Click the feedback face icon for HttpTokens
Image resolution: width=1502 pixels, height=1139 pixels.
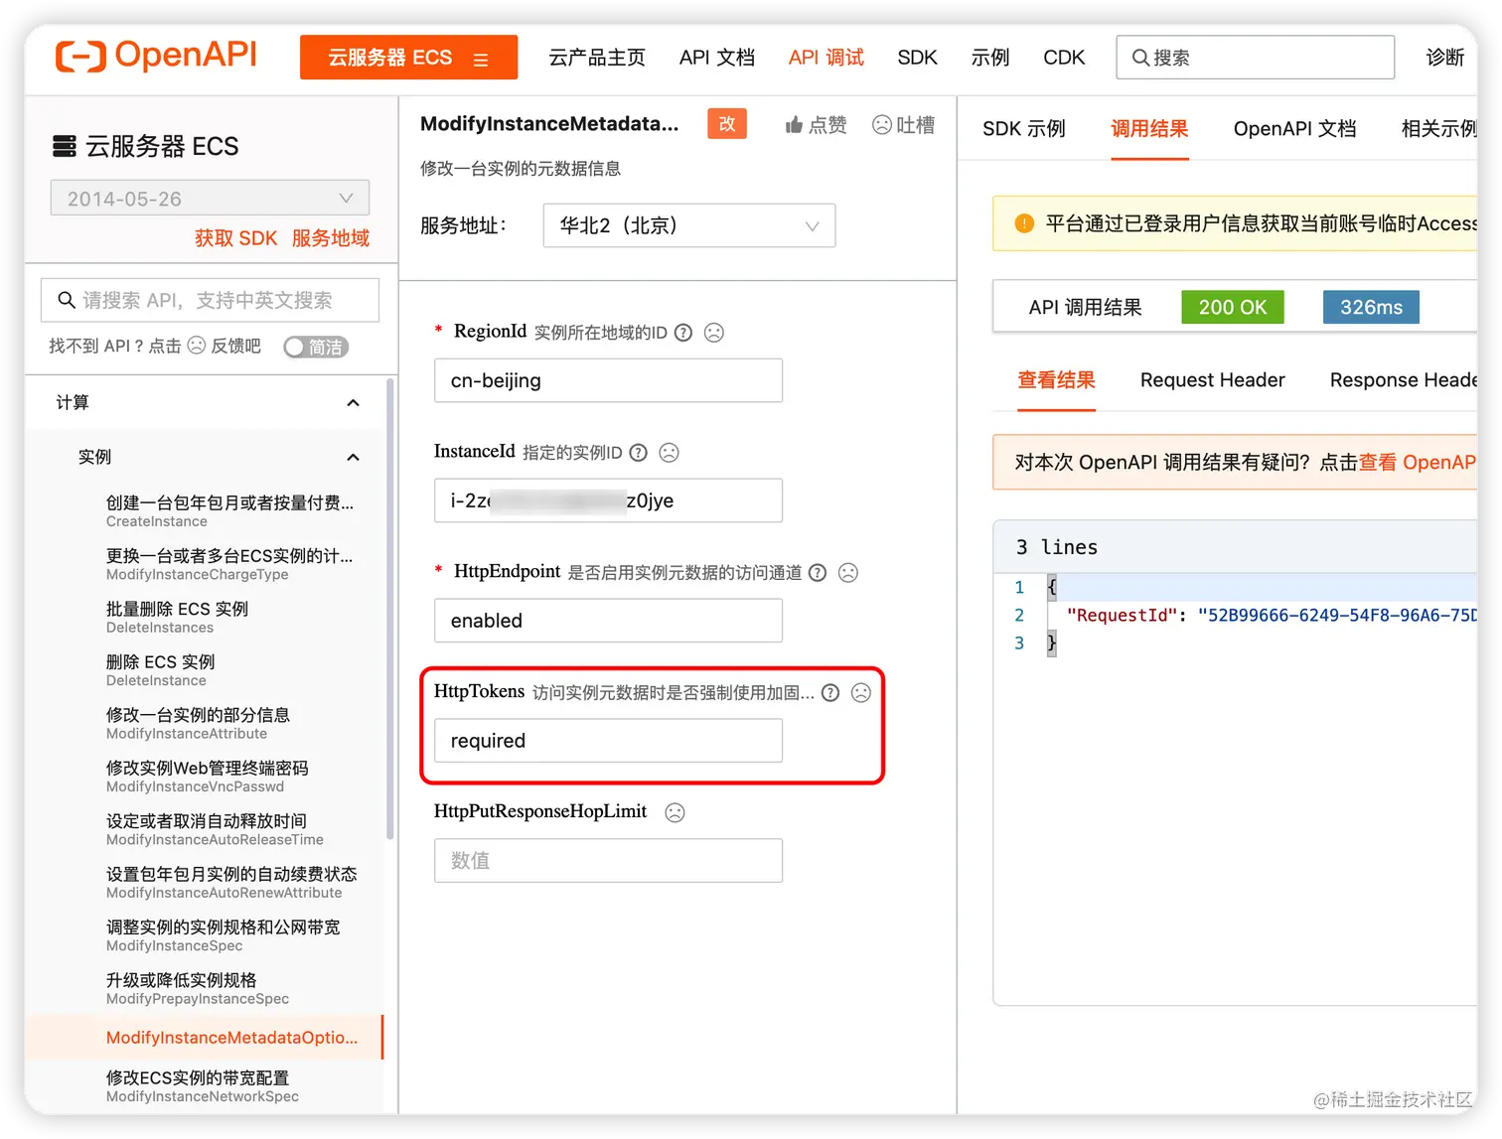861,693
